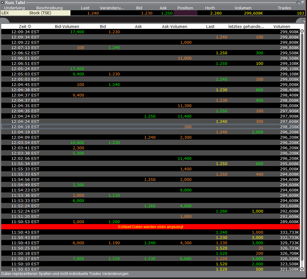Sort the table by the Bid-Volumen header

point(67,26)
